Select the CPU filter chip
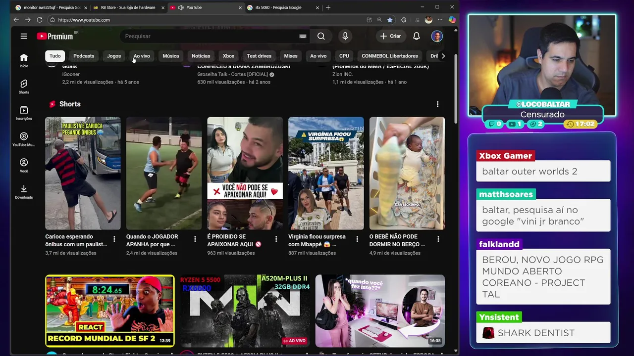634x356 pixels. pyautogui.click(x=344, y=56)
